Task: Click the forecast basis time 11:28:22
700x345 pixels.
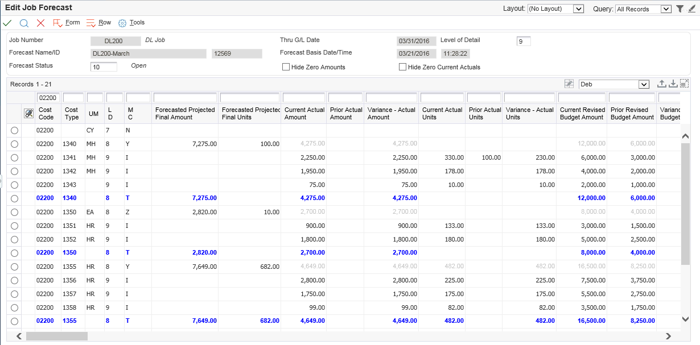Action: tap(456, 54)
